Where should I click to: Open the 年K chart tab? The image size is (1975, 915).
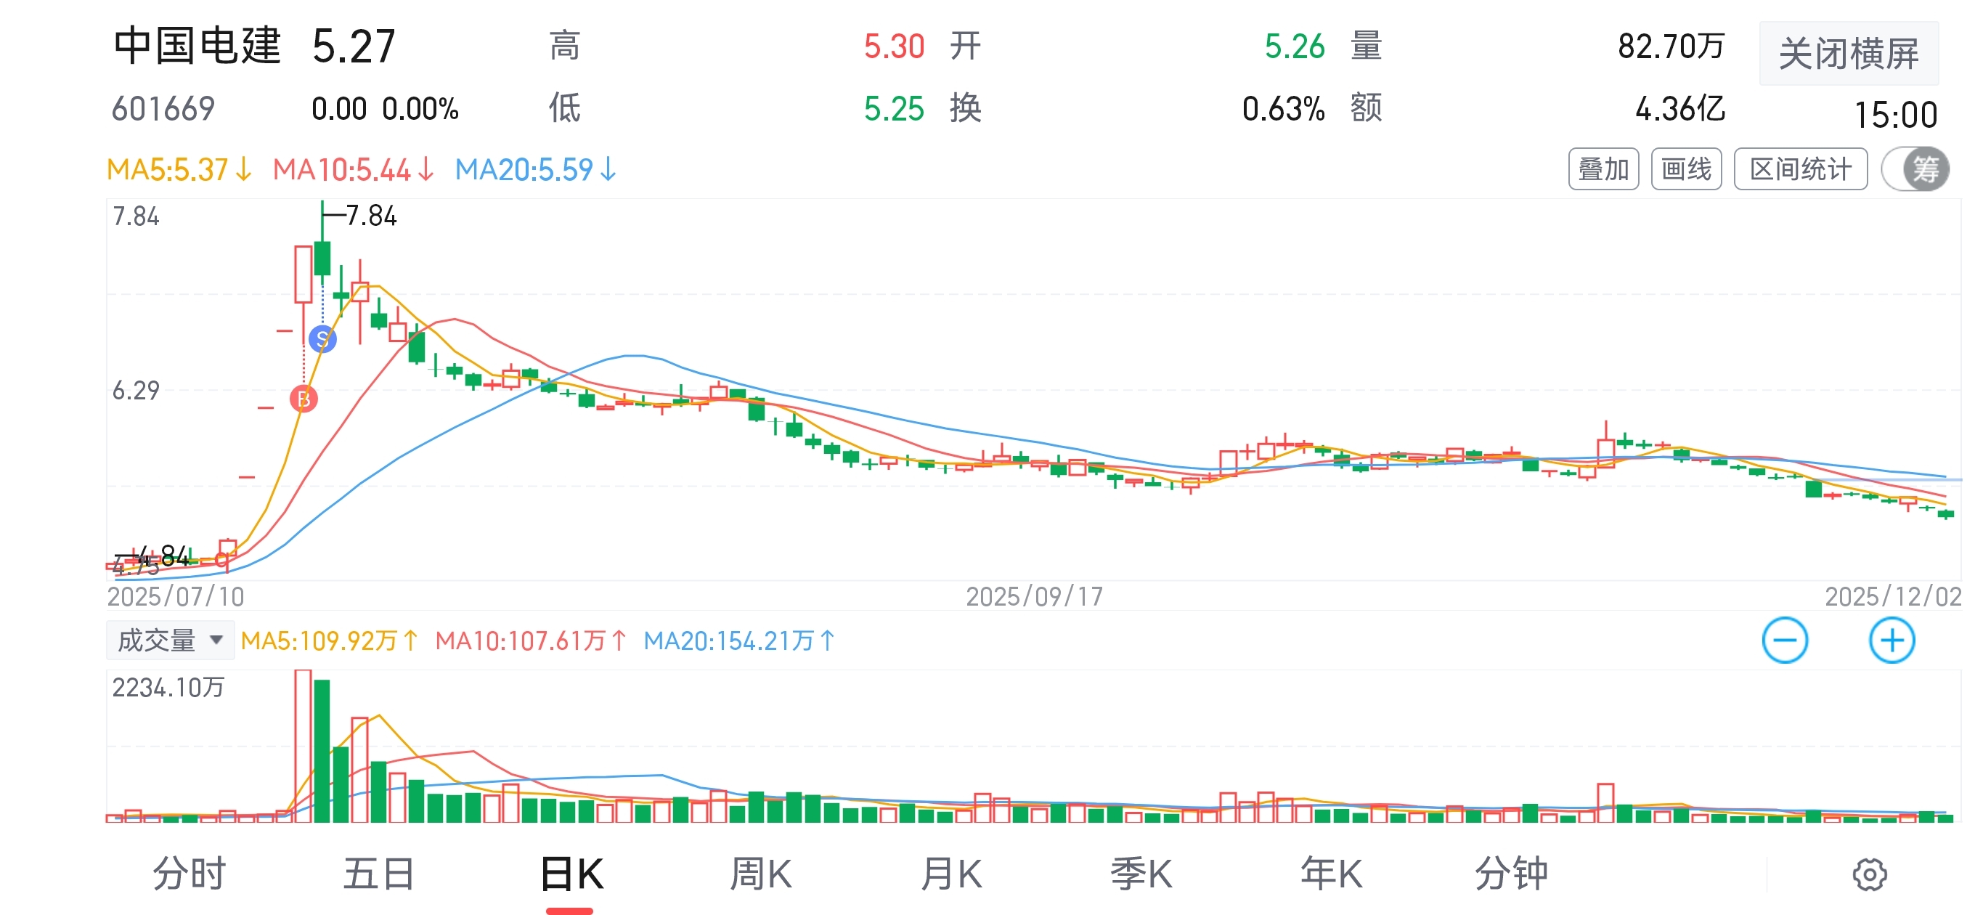point(1331,873)
